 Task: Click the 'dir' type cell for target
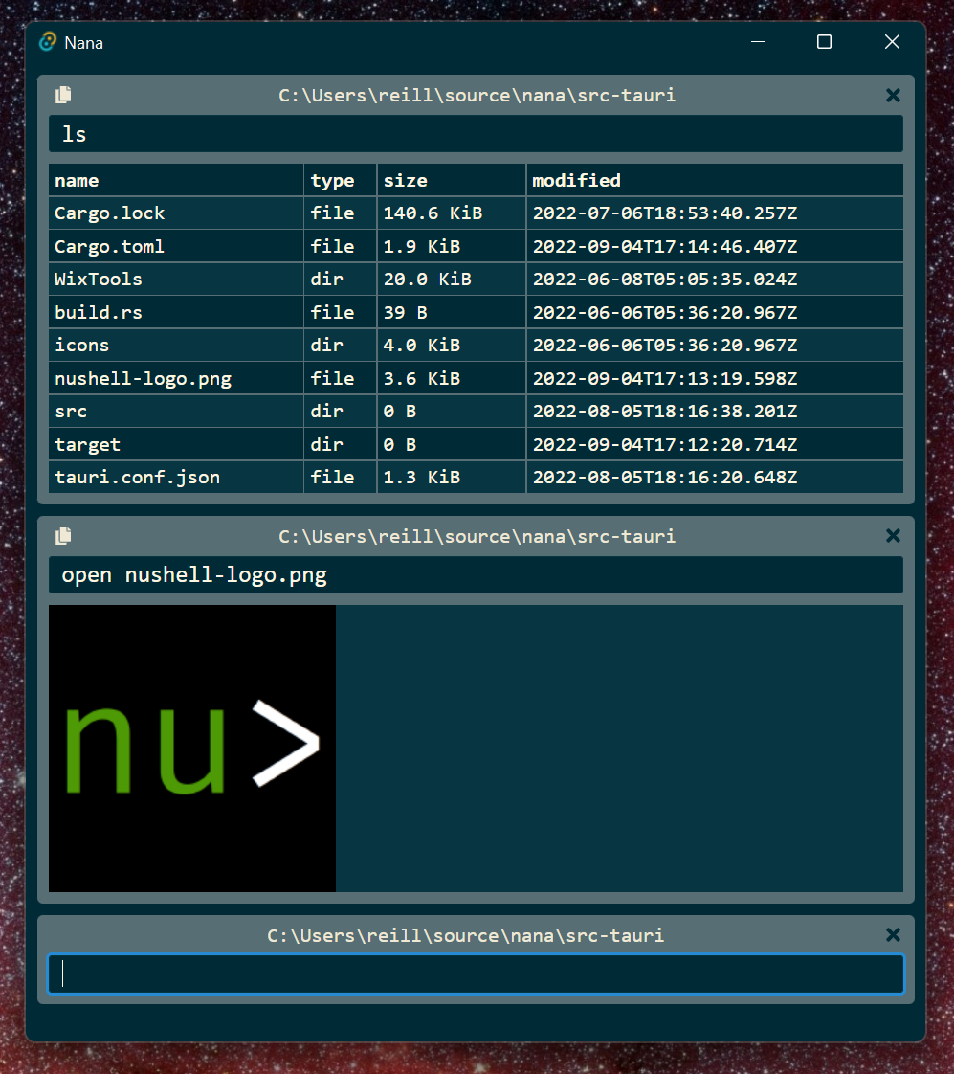(341, 444)
